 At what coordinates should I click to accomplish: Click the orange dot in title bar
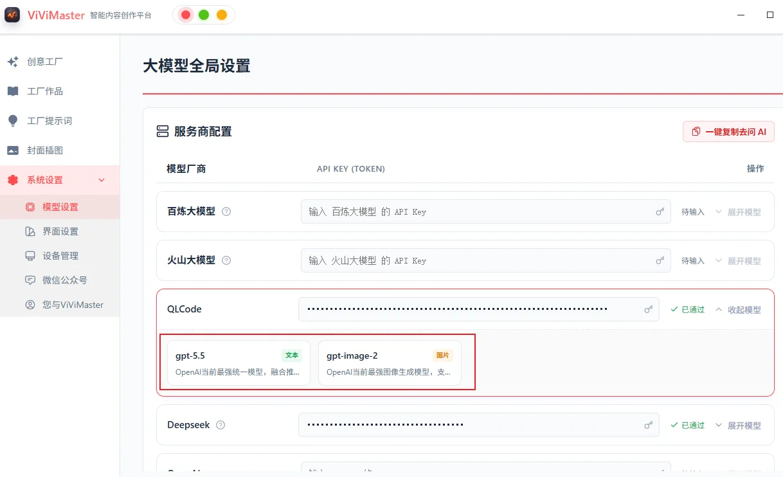click(222, 15)
